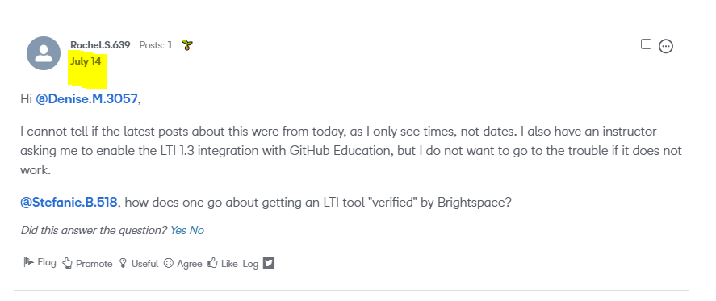This screenshot has height=301, width=716.
Task: Open the July 14 post date permalink
Action: coord(86,61)
